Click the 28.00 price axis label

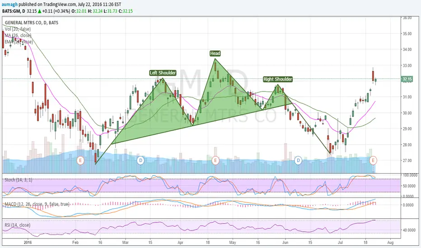click(x=407, y=145)
